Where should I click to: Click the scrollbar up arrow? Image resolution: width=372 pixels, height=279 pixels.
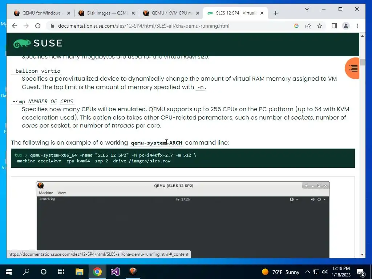point(362,36)
